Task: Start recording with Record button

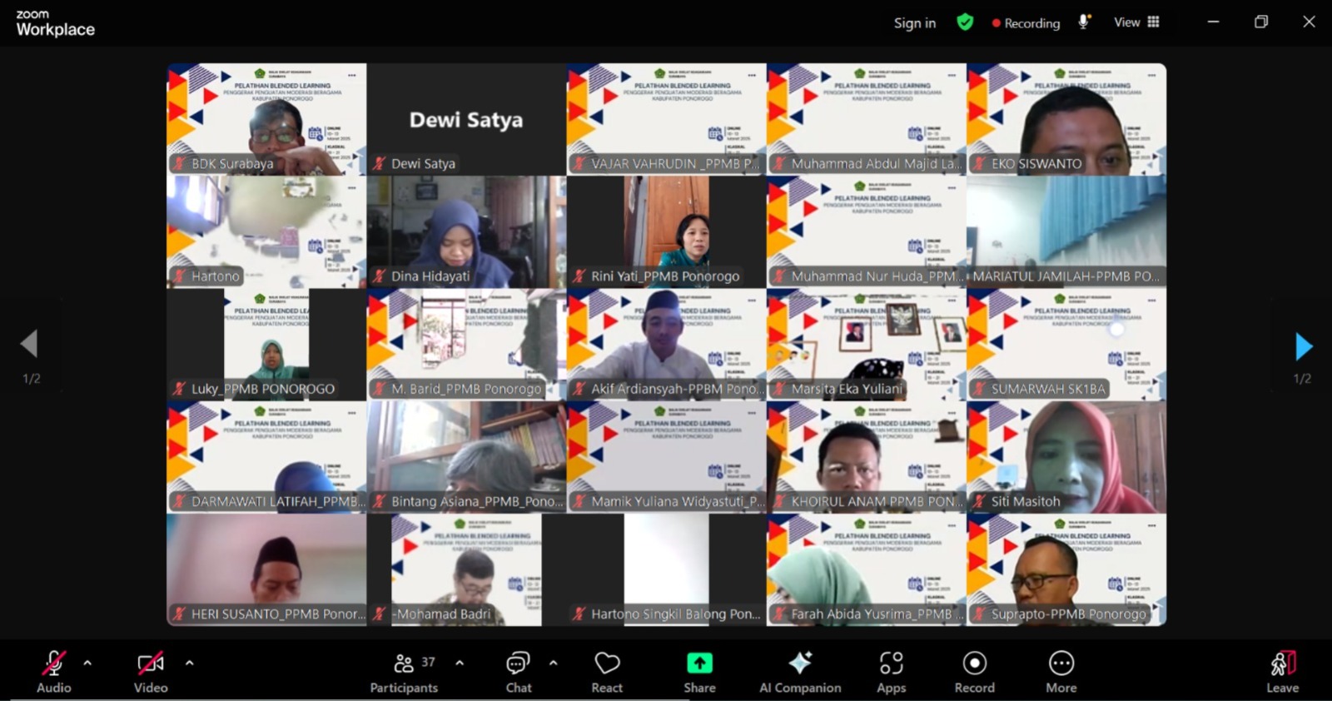Action: point(974,673)
